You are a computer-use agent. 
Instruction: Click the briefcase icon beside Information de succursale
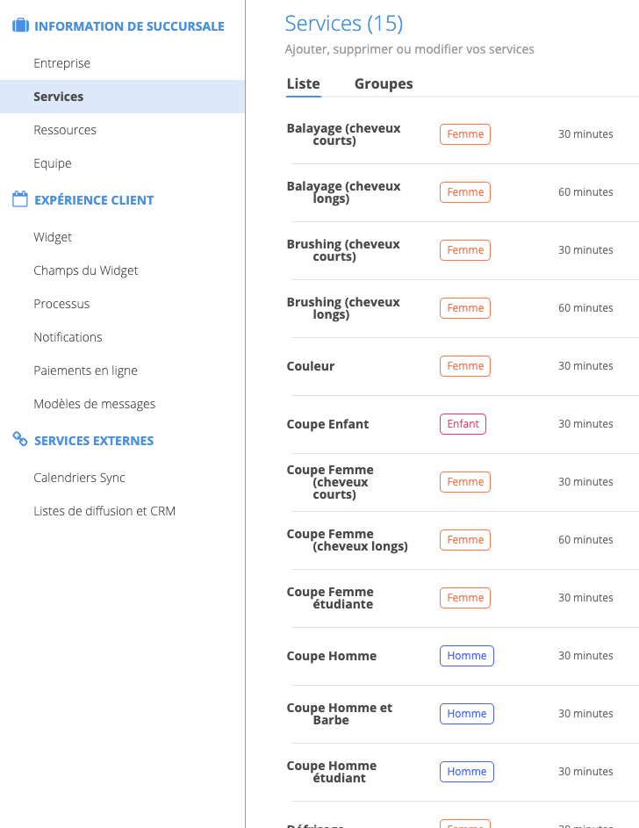tap(20, 26)
